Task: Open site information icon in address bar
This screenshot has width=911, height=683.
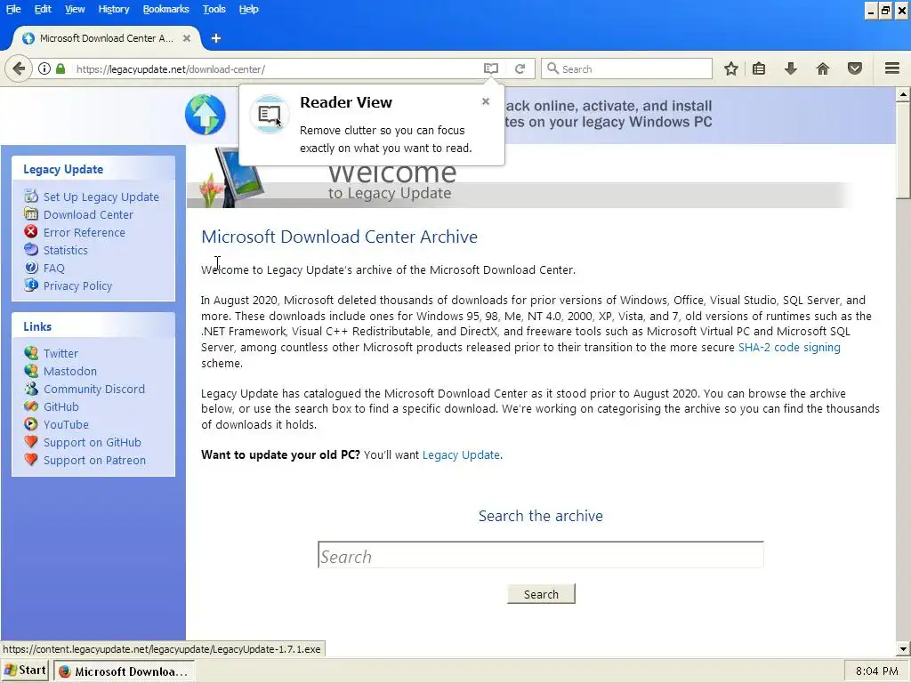Action: coord(44,68)
